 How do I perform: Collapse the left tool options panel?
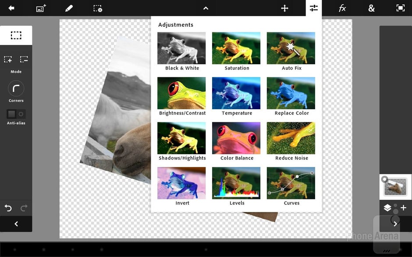[x=16, y=224]
